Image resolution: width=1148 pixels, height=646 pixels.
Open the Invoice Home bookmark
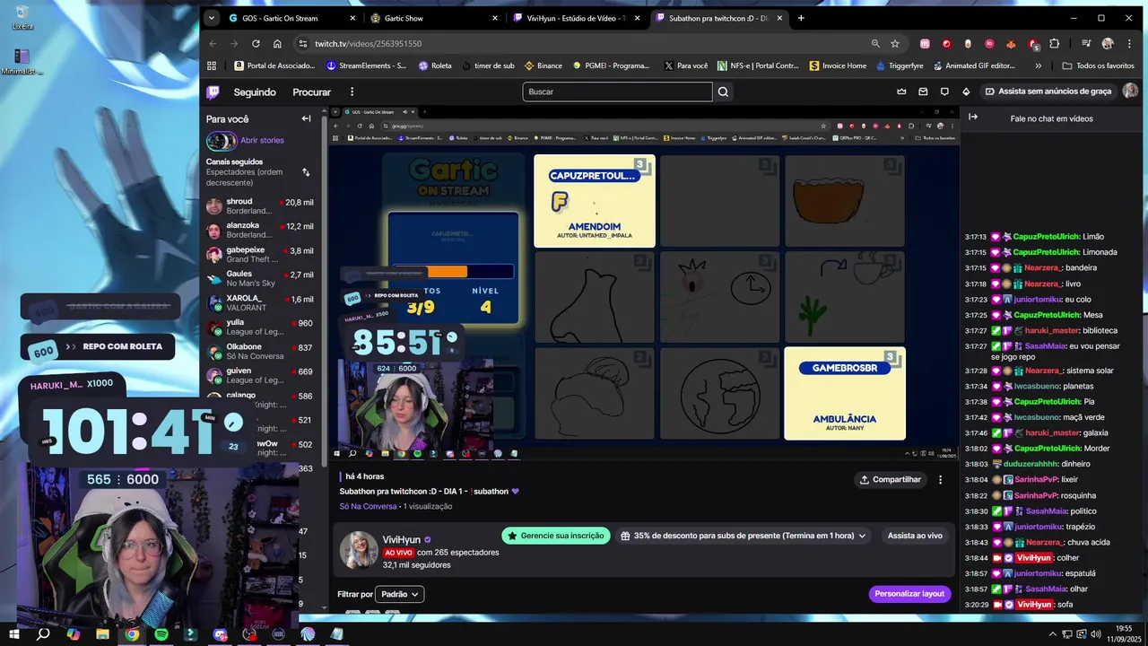click(x=838, y=65)
